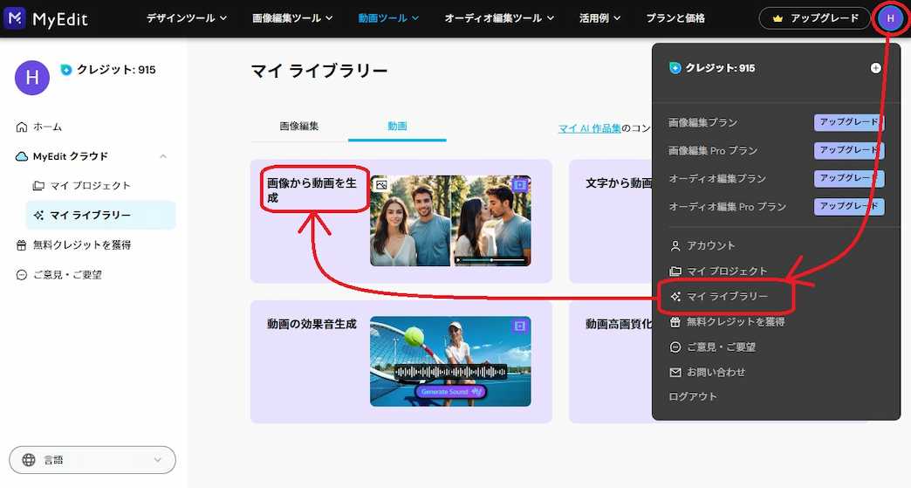Open the マイ AI 作品集 link
Screen dimensions: 911x488
(590, 128)
